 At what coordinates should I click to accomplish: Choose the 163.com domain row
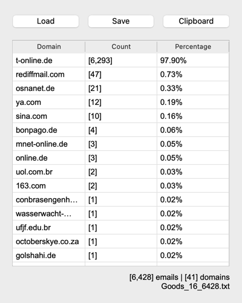tap(121, 186)
